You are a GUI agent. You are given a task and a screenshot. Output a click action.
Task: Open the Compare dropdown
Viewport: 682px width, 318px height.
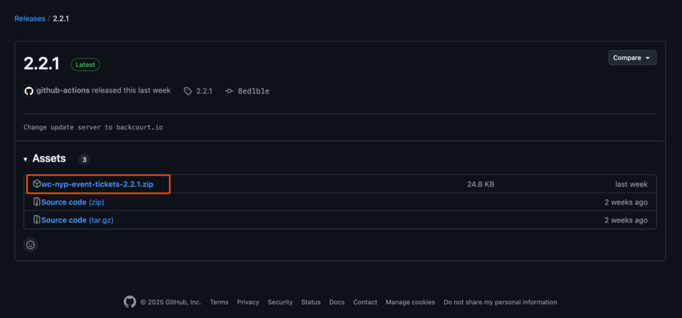(631, 58)
